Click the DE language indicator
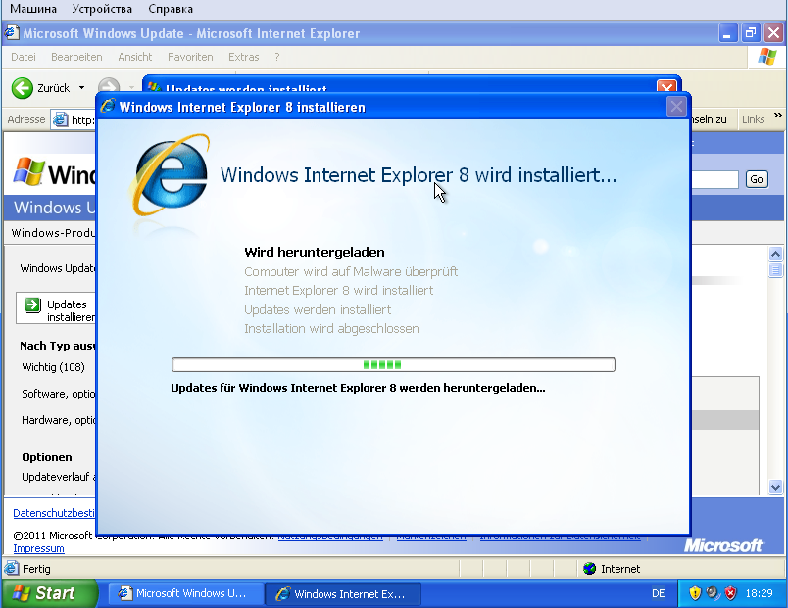Image resolution: width=788 pixels, height=608 pixels. coord(658,593)
